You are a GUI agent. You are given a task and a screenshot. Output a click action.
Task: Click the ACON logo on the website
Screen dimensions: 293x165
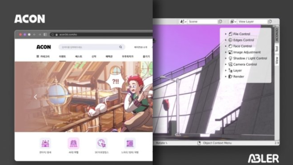[x=44, y=47]
